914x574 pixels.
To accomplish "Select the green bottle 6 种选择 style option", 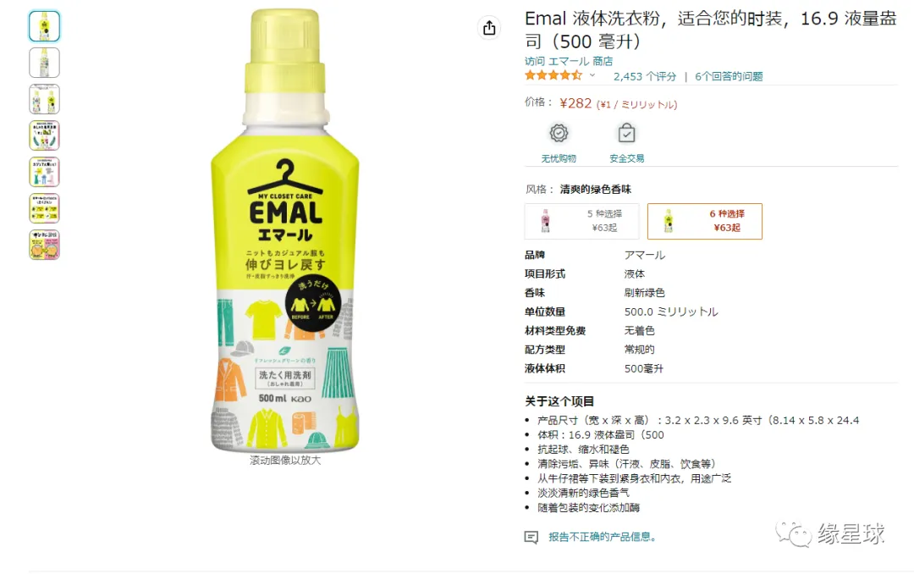I will [x=705, y=221].
